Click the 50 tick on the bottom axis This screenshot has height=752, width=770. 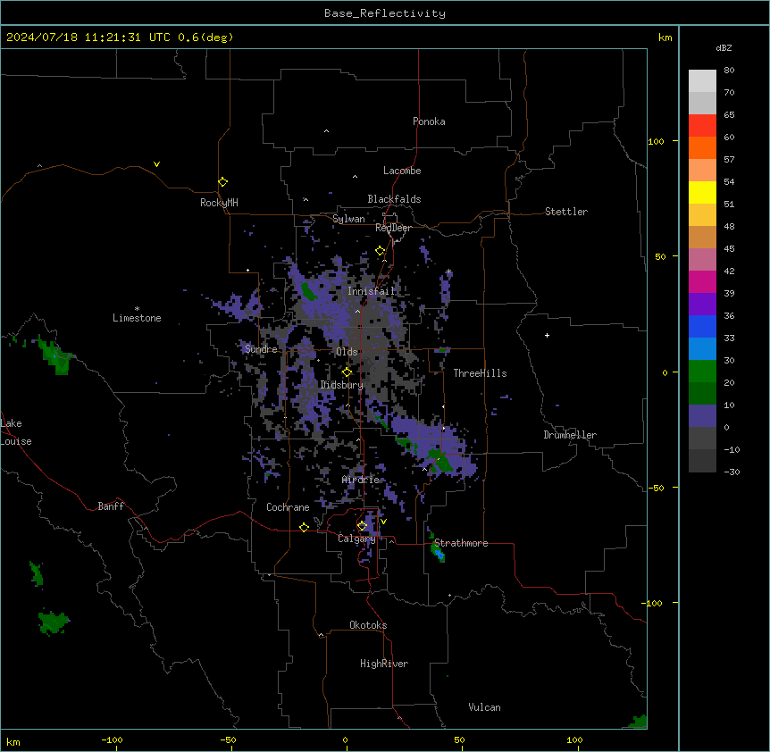pyautogui.click(x=460, y=739)
